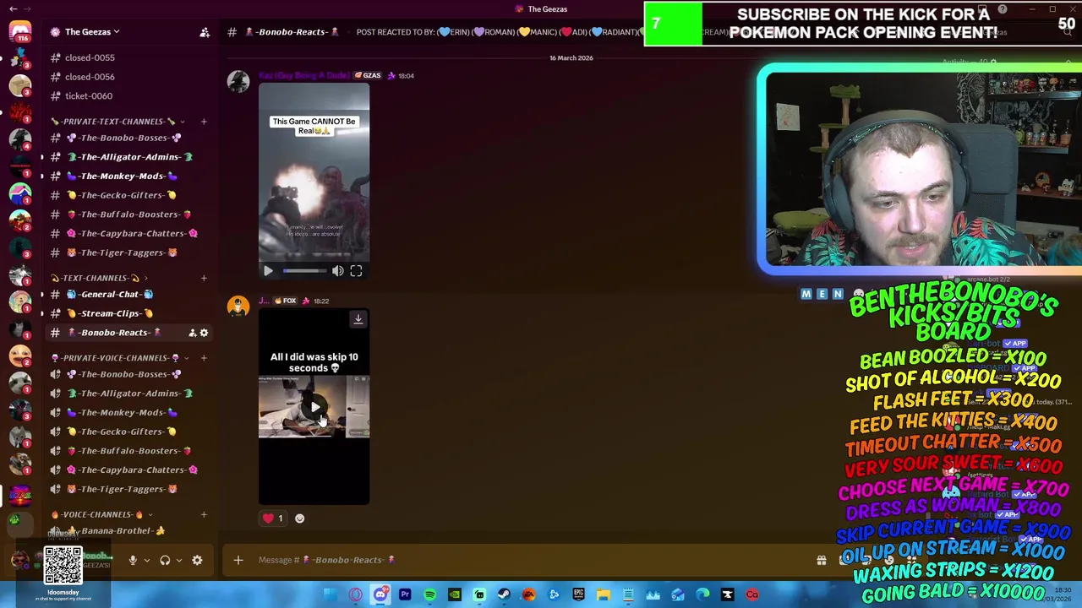Add a reaction with smiley icon
This screenshot has width=1082, height=608.
click(299, 518)
